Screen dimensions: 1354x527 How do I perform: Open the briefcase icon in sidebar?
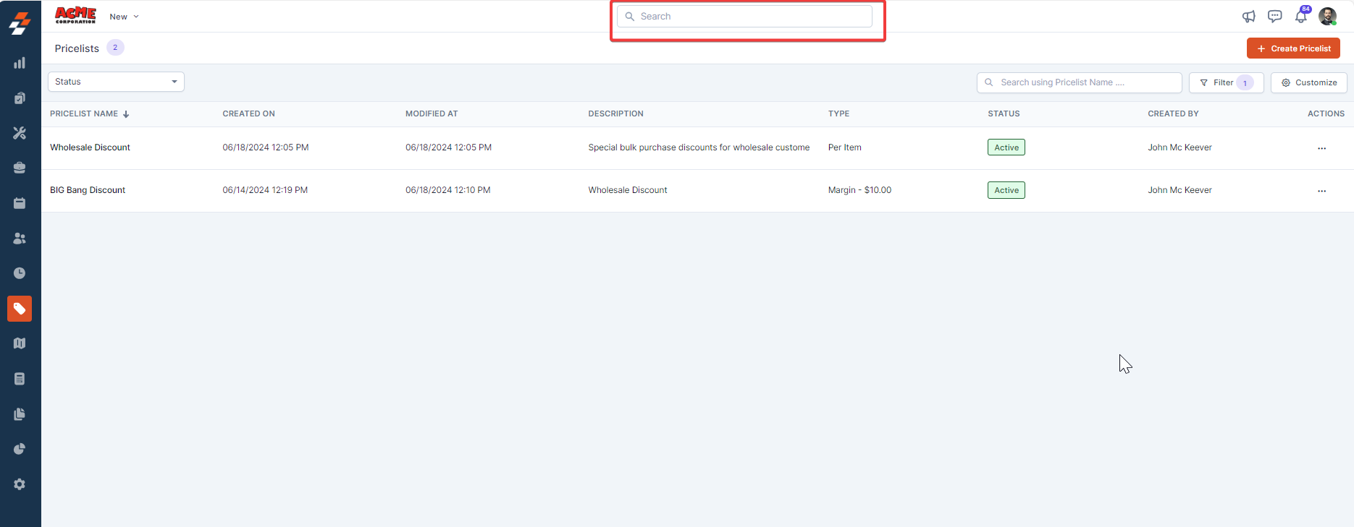20,168
